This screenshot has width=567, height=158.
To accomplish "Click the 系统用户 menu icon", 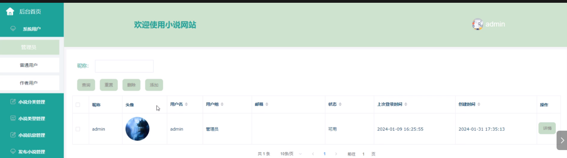I will 13,29.
